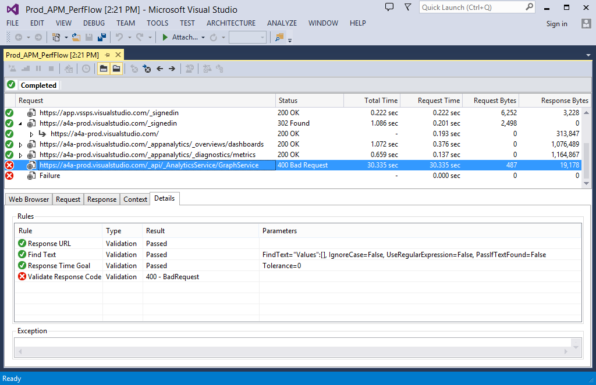The height and width of the screenshot is (385, 596).
Task: Open the empty solution configuration combo box
Action: [247, 37]
